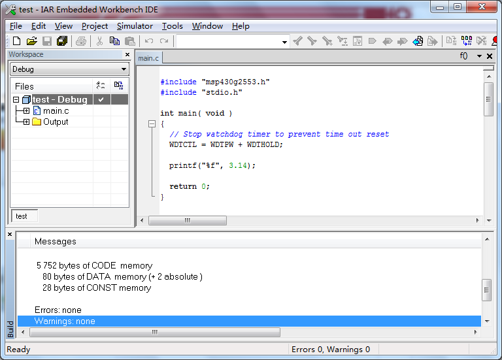
Task: Click the Print toolbar icon
Action: pos(80,41)
